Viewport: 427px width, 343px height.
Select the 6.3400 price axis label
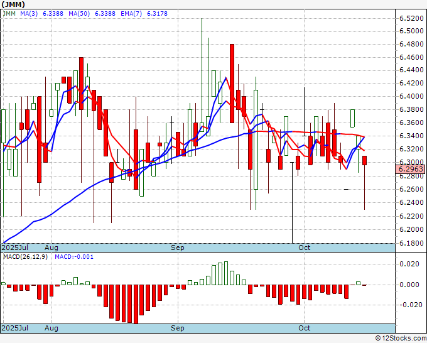pos(411,136)
